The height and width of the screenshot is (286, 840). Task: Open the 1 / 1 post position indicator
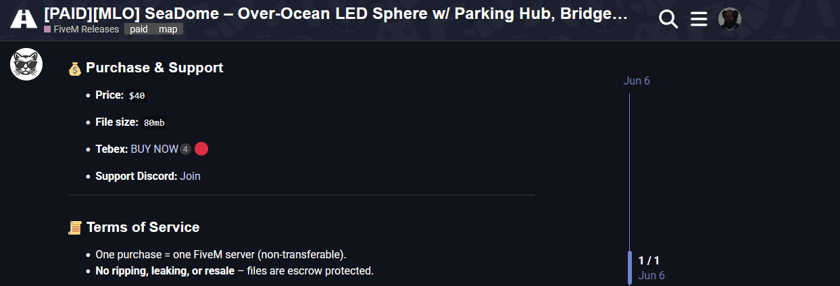click(649, 260)
